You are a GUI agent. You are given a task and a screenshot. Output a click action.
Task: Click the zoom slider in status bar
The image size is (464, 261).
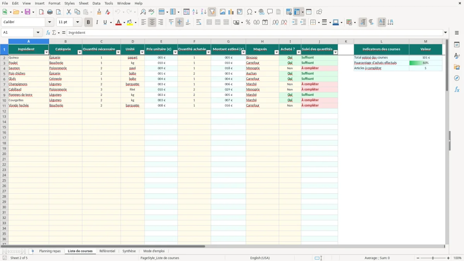(x=433, y=258)
